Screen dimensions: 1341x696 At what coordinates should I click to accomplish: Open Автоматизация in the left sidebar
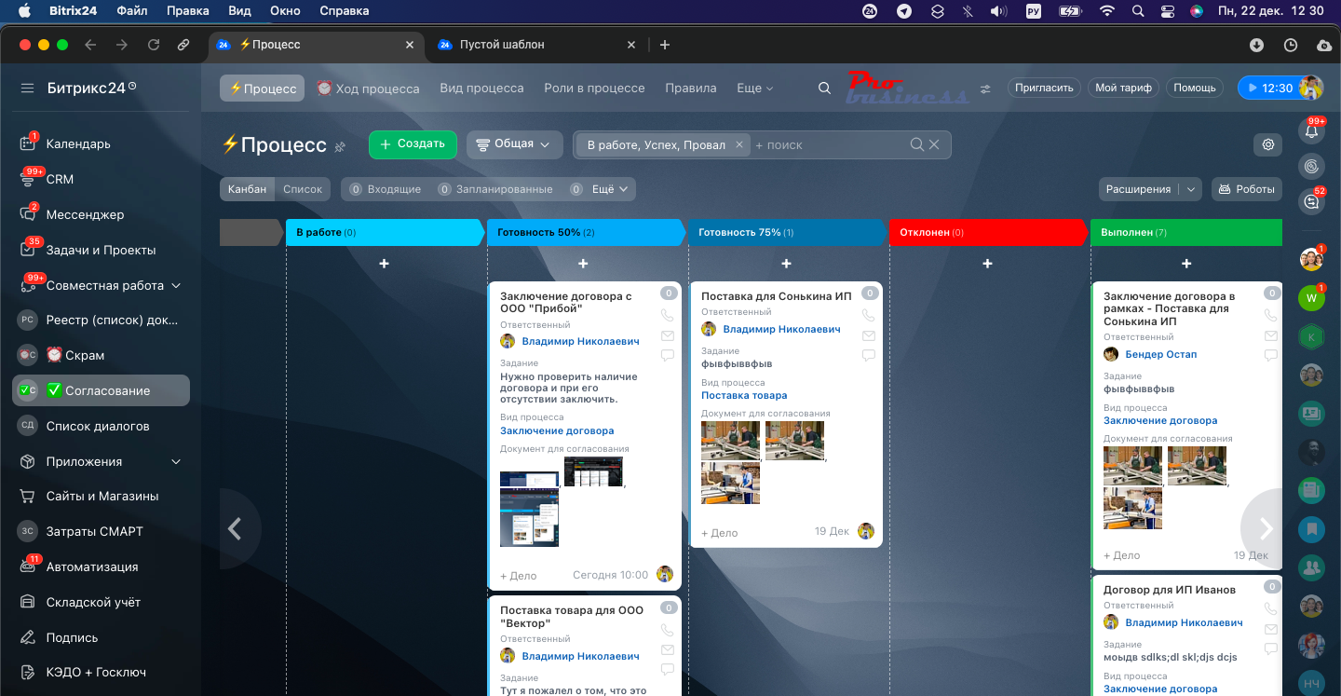(x=92, y=566)
